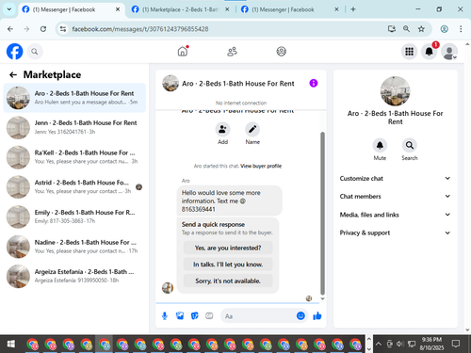Open the account profile avatar menu

(449, 52)
